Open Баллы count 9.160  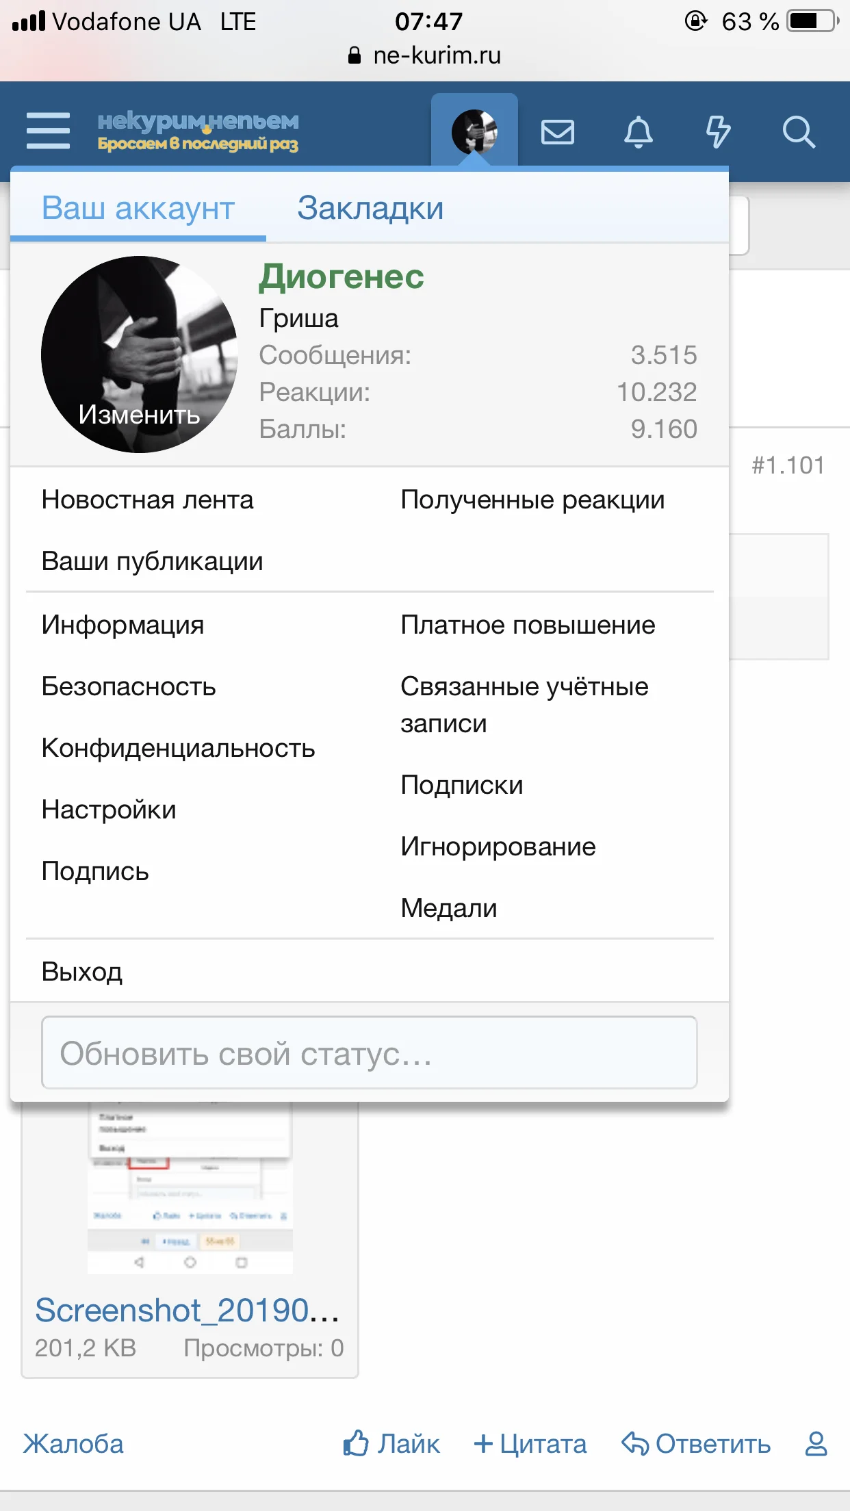coord(664,429)
